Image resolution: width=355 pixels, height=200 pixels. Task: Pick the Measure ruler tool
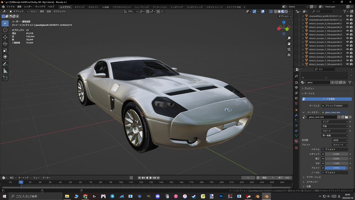tap(5, 71)
